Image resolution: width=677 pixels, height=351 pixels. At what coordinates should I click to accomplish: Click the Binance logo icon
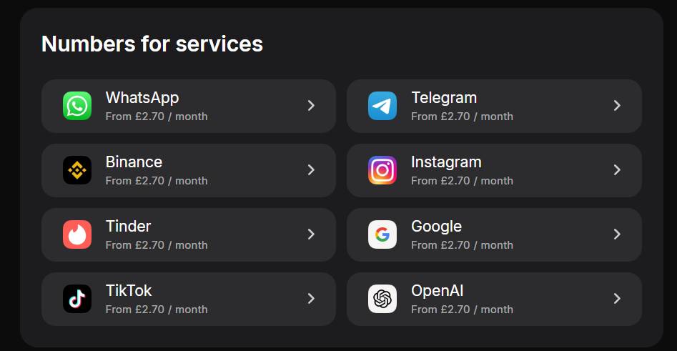click(77, 170)
